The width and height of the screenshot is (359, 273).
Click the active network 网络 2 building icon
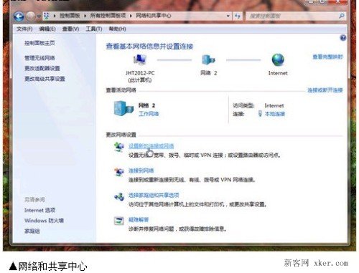click(x=123, y=109)
